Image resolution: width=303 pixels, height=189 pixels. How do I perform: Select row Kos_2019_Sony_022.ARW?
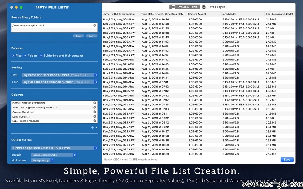pos(198,114)
